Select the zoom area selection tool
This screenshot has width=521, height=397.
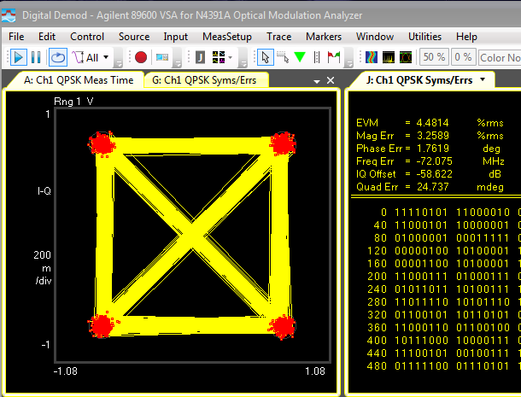(283, 57)
